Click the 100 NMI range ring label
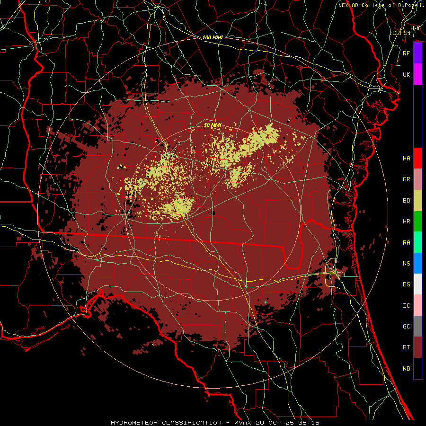 pos(213,37)
